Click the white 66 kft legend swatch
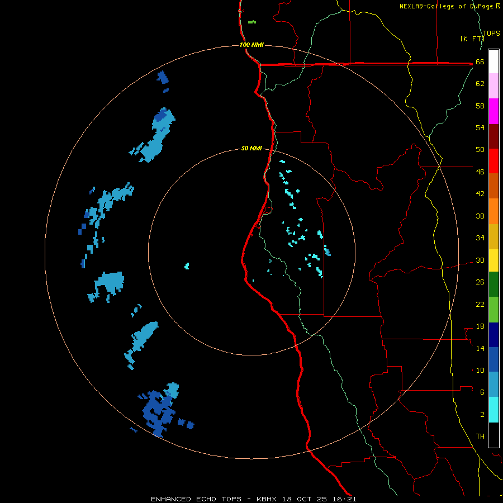This screenshot has height=503, width=503. [493, 61]
